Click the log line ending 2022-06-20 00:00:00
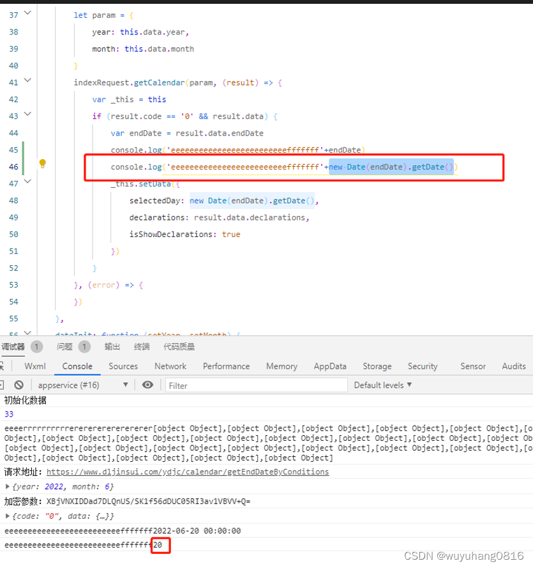The height and width of the screenshot is (568, 533). tap(123, 531)
